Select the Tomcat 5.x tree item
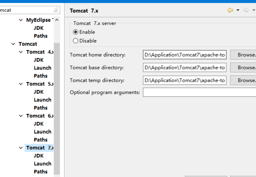The image size is (256, 177). [x=40, y=84]
